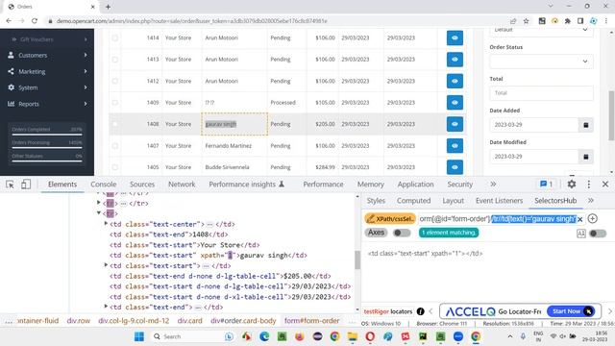Switch to the Sources tab
Image resolution: width=615 pixels, height=346 pixels.
142,185
